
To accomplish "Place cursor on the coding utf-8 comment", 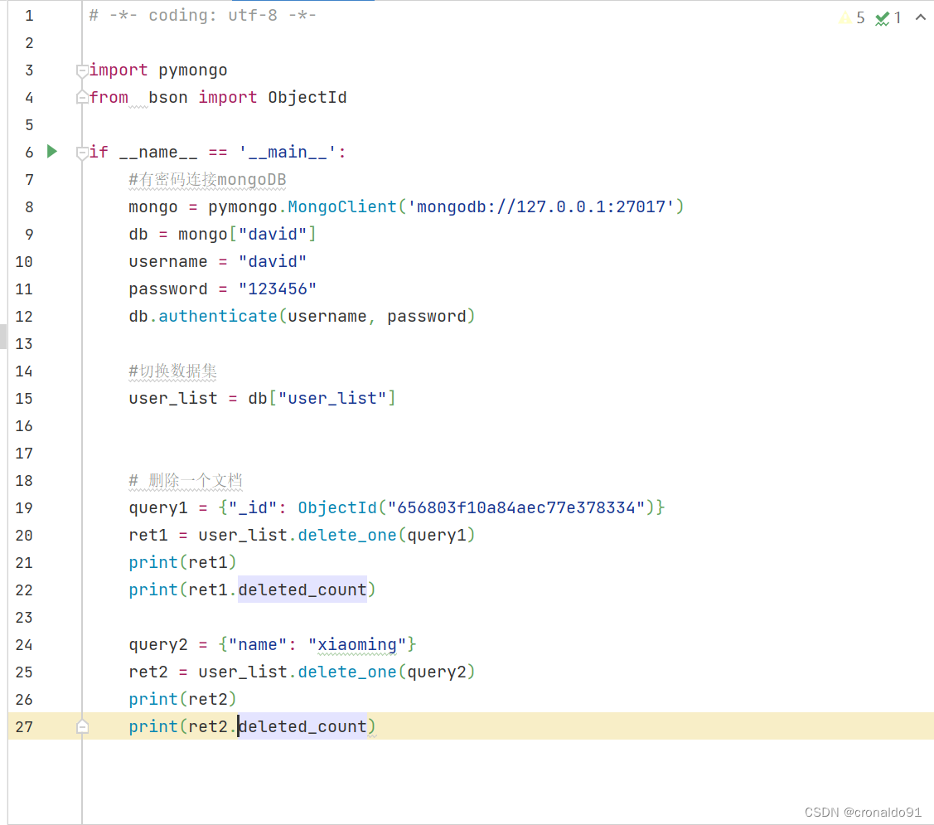I will (x=202, y=16).
